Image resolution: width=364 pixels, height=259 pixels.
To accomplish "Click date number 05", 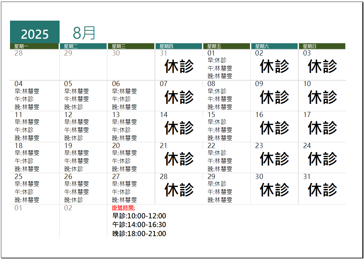I will point(68,84).
